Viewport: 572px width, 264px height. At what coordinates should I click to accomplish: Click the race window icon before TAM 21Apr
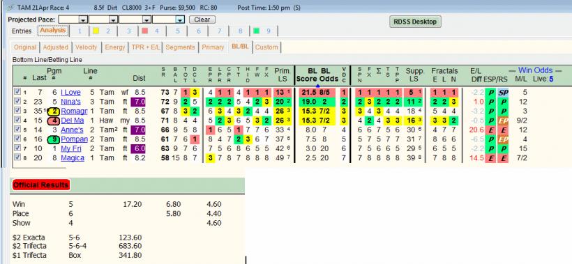click(x=11, y=7)
